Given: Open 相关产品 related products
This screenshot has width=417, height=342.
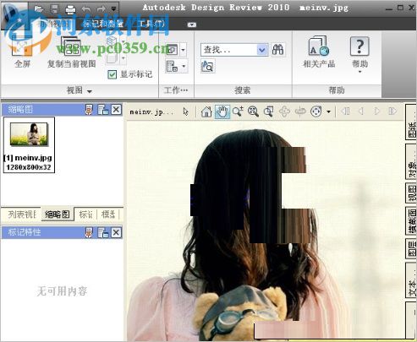Looking at the screenshot, I should click(x=319, y=52).
